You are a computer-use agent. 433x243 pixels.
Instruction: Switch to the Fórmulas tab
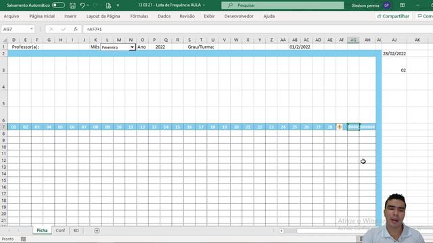[139, 16]
